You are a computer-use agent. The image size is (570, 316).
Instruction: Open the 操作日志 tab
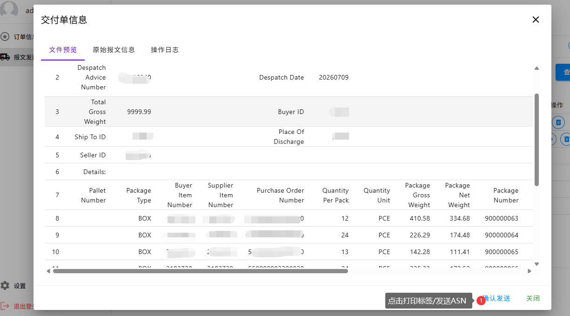[x=165, y=50]
